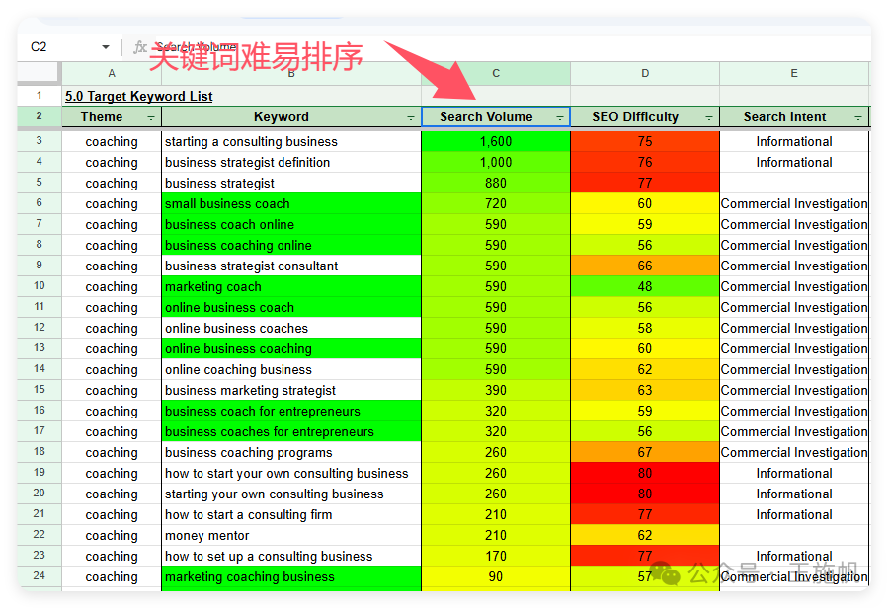Click SEO difficulty value 67
Screen dimensions: 888x608
click(x=645, y=452)
